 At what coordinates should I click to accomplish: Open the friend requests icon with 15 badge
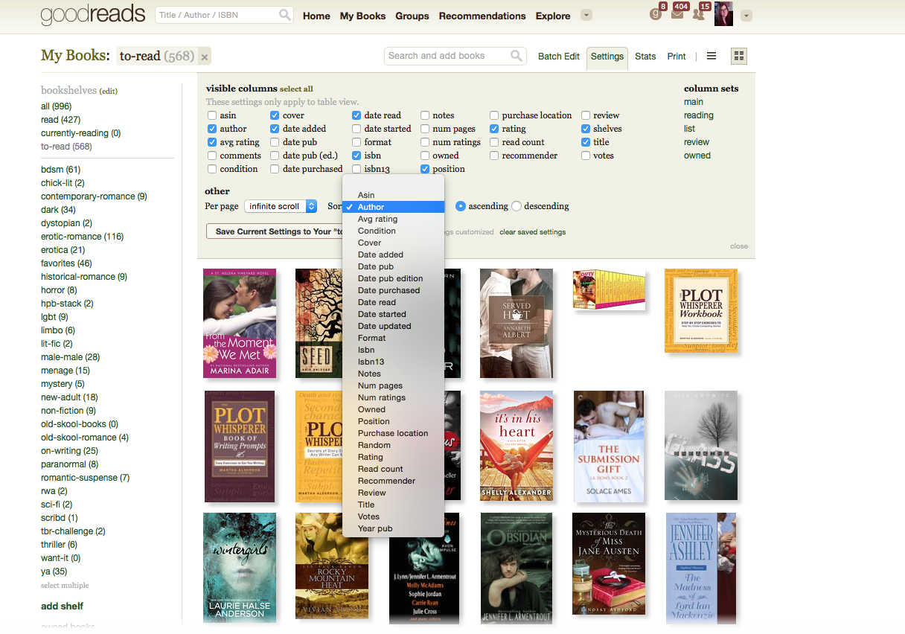click(x=698, y=14)
